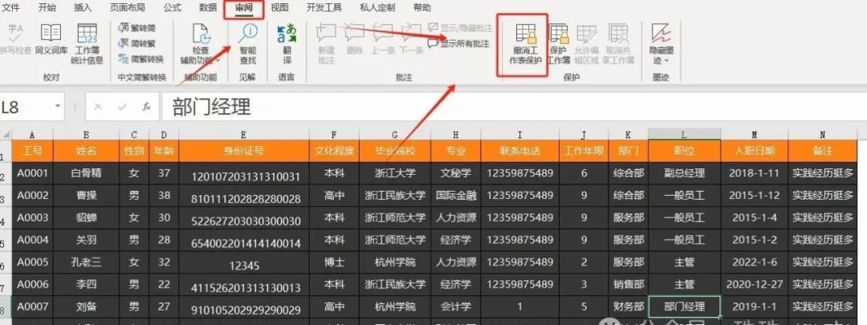The height and width of the screenshot is (325, 867).
Task: Select column header E
Action: point(244,134)
